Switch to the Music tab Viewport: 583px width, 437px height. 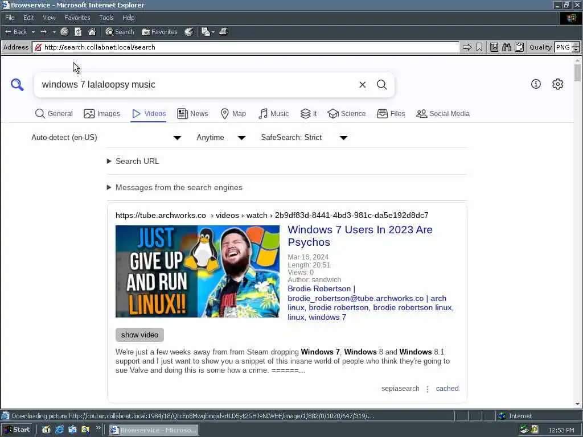point(274,114)
